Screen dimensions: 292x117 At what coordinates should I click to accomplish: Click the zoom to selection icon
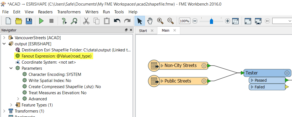235,21
